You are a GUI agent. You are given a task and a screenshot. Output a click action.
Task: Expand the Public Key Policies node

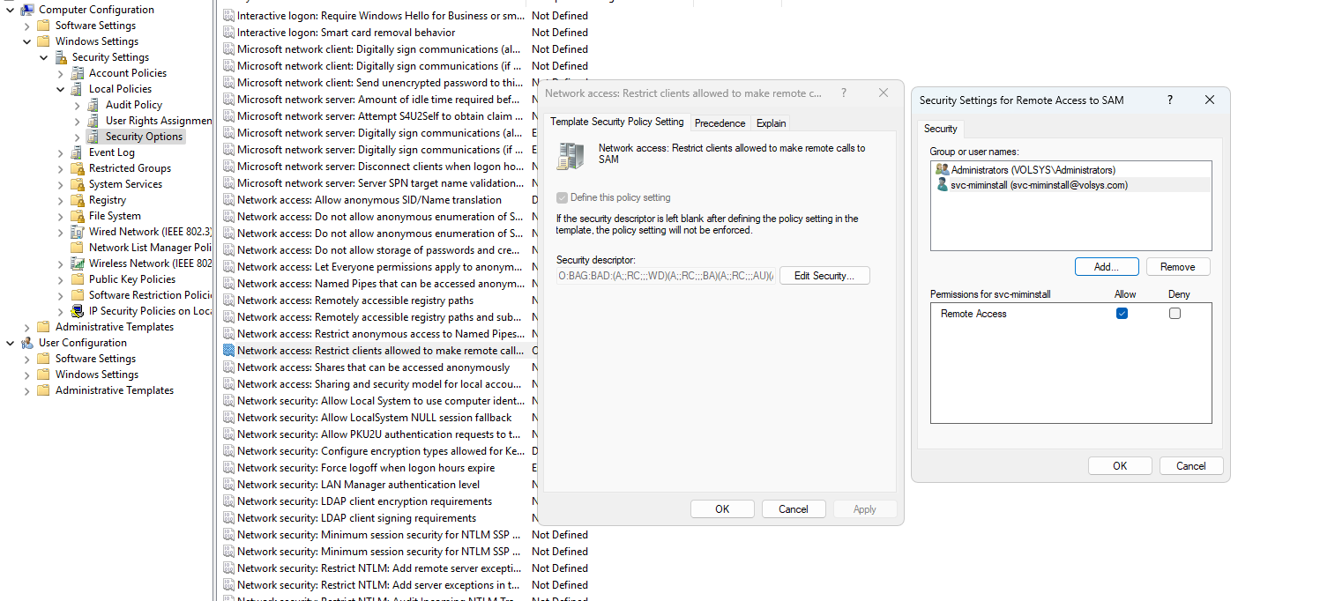pyautogui.click(x=60, y=279)
